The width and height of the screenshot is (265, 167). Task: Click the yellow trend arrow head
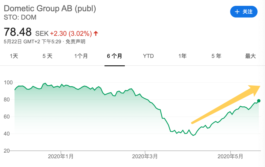pyautogui.click(x=255, y=89)
